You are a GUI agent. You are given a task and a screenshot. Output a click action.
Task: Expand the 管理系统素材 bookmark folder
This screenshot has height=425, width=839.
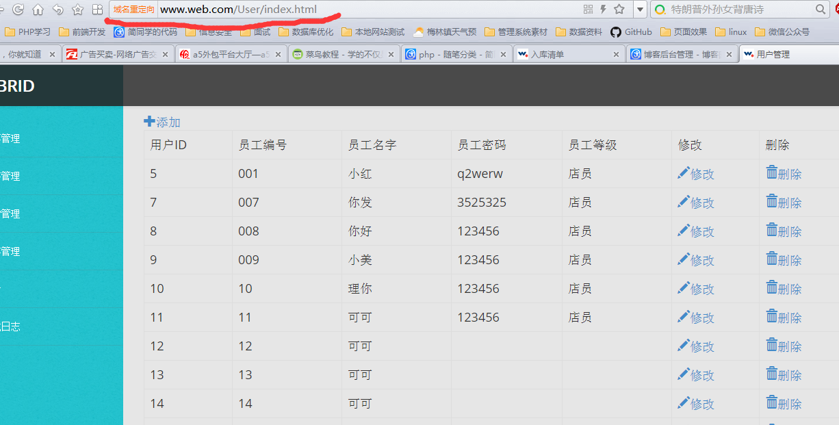click(516, 31)
